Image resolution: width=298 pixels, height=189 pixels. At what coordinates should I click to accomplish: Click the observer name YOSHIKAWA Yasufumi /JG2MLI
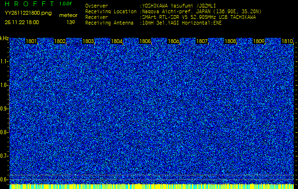(179, 6)
